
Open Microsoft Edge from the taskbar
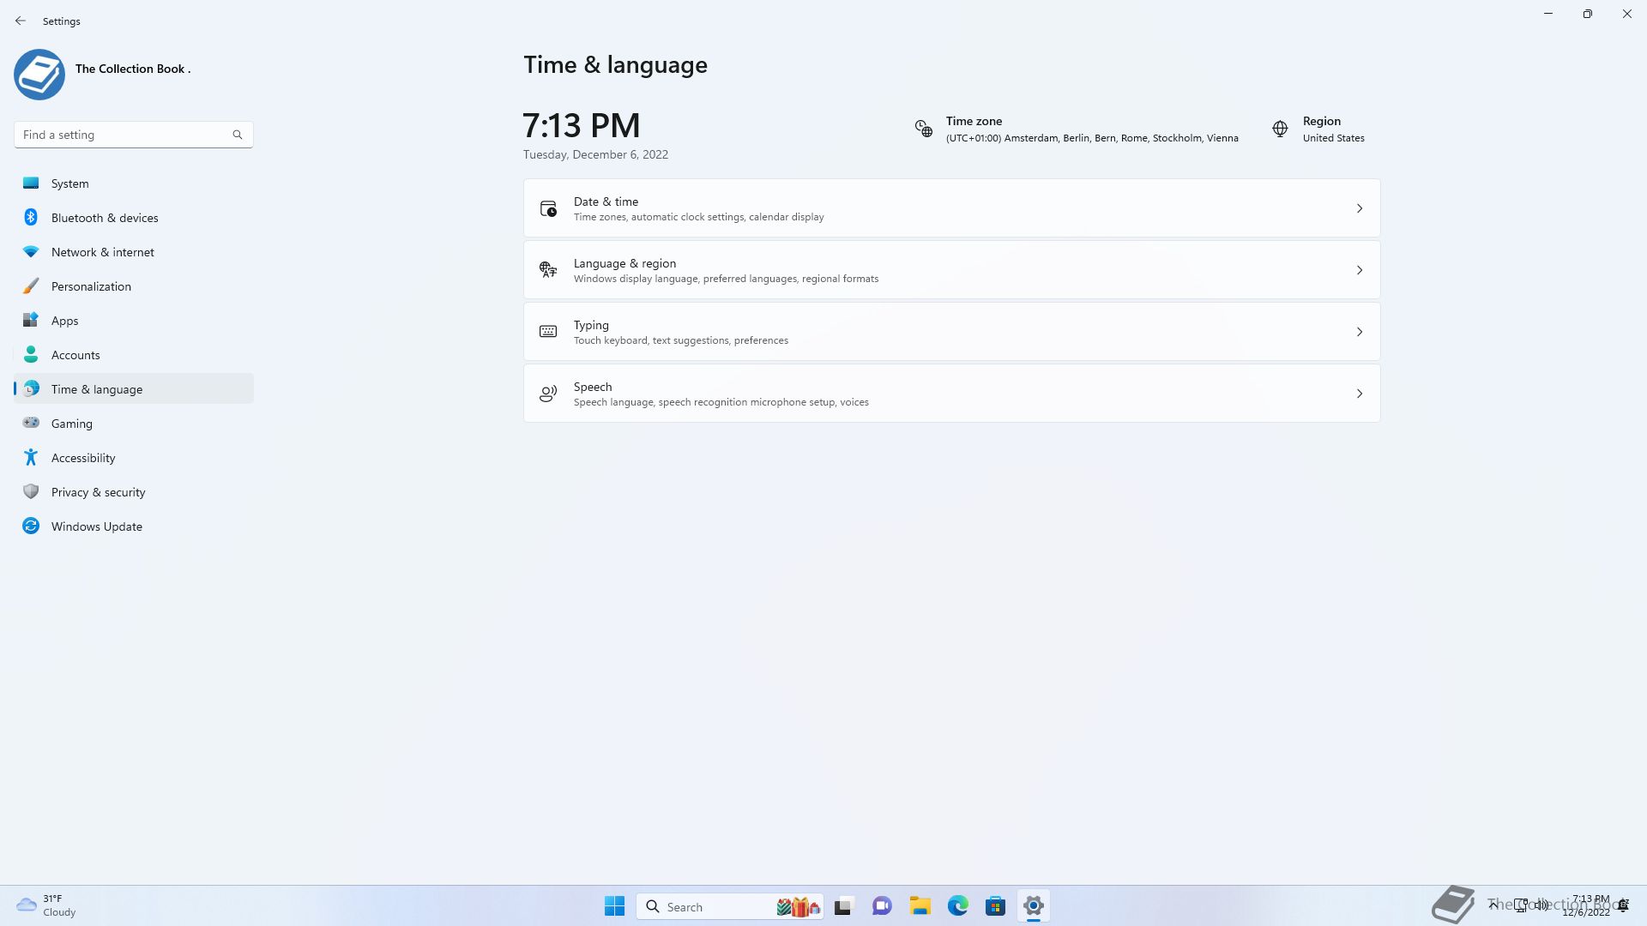point(957,906)
